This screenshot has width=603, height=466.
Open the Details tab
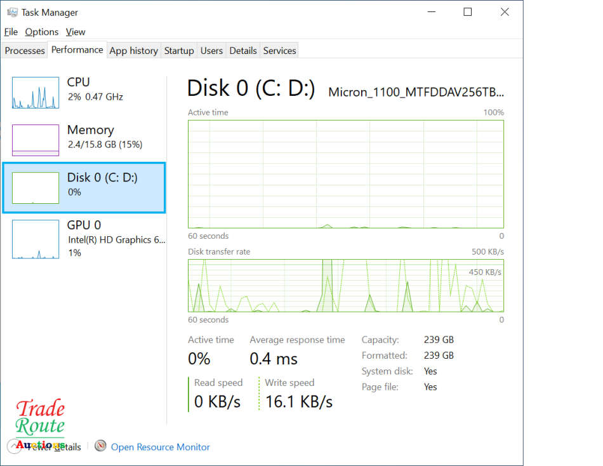click(x=243, y=51)
